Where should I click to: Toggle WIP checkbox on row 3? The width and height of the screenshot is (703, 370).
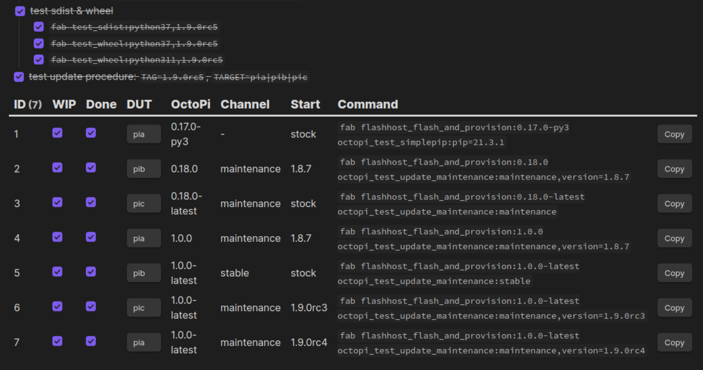[x=57, y=203]
